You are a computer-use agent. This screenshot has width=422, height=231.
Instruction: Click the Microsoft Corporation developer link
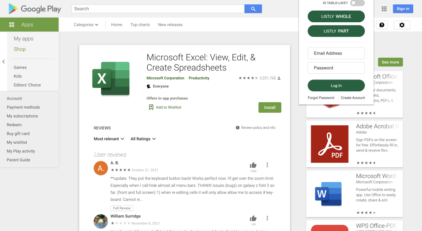coord(165,78)
